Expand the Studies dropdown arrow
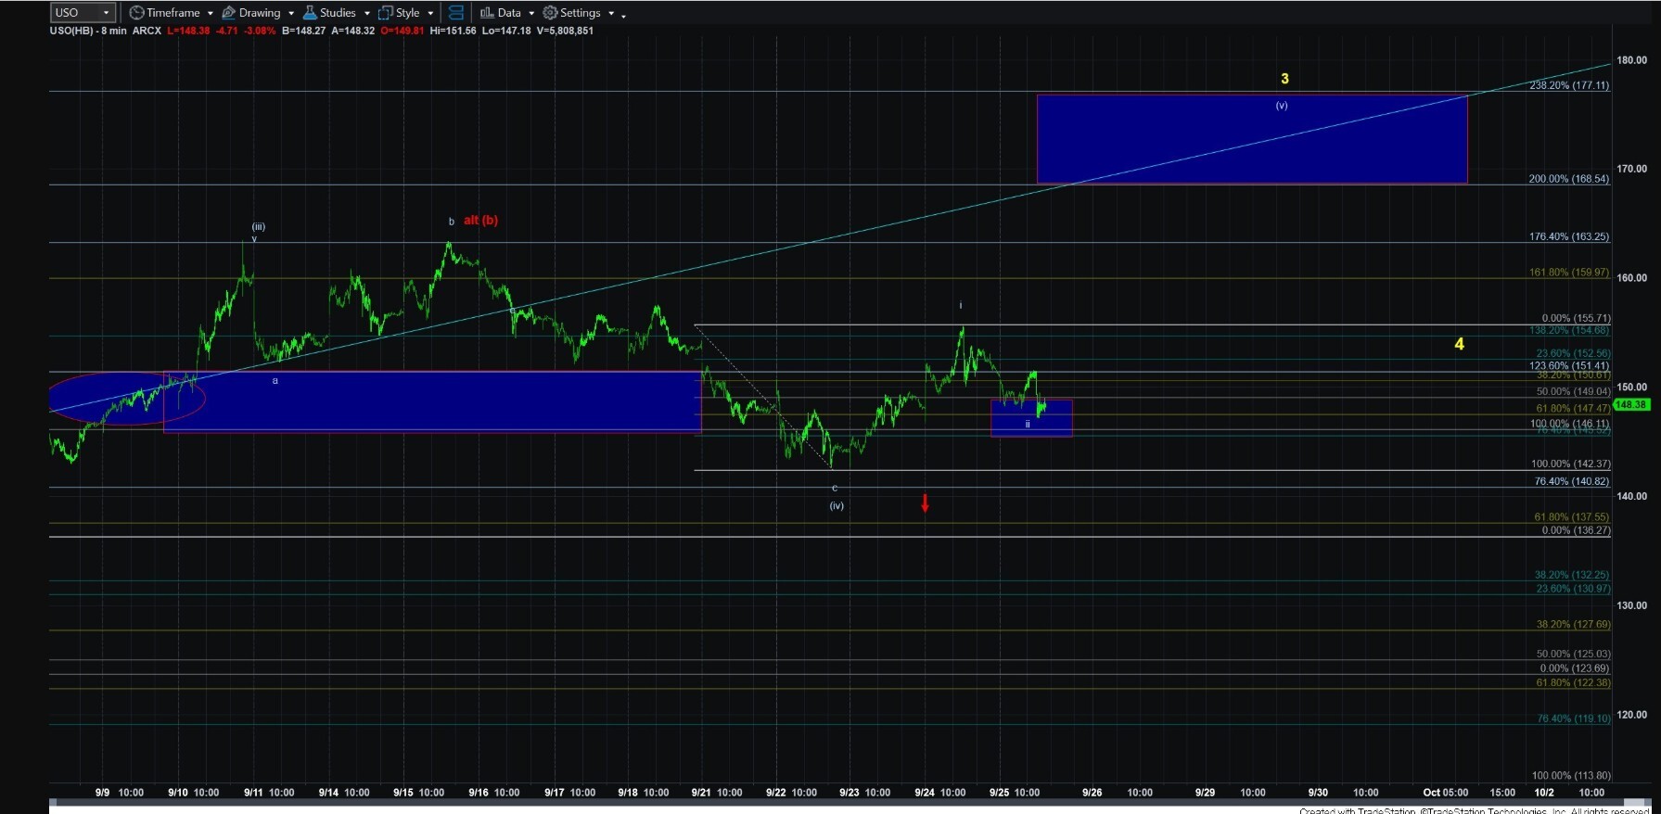Image resolution: width=1661 pixels, height=814 pixels. [367, 14]
